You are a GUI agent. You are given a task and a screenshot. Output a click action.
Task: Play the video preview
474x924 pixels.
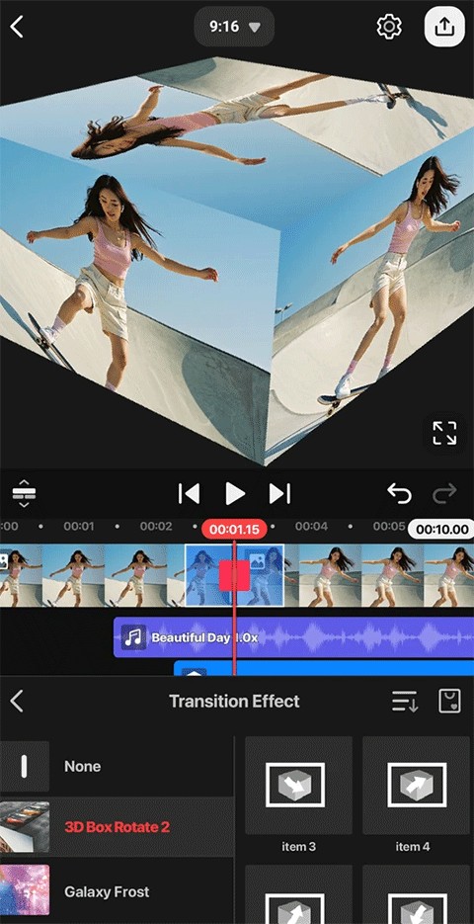pyautogui.click(x=235, y=494)
